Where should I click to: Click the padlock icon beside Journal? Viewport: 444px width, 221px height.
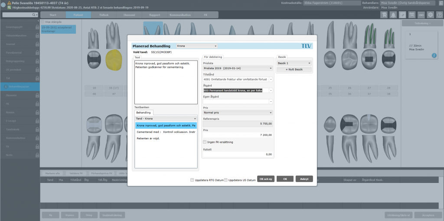[37, 45]
